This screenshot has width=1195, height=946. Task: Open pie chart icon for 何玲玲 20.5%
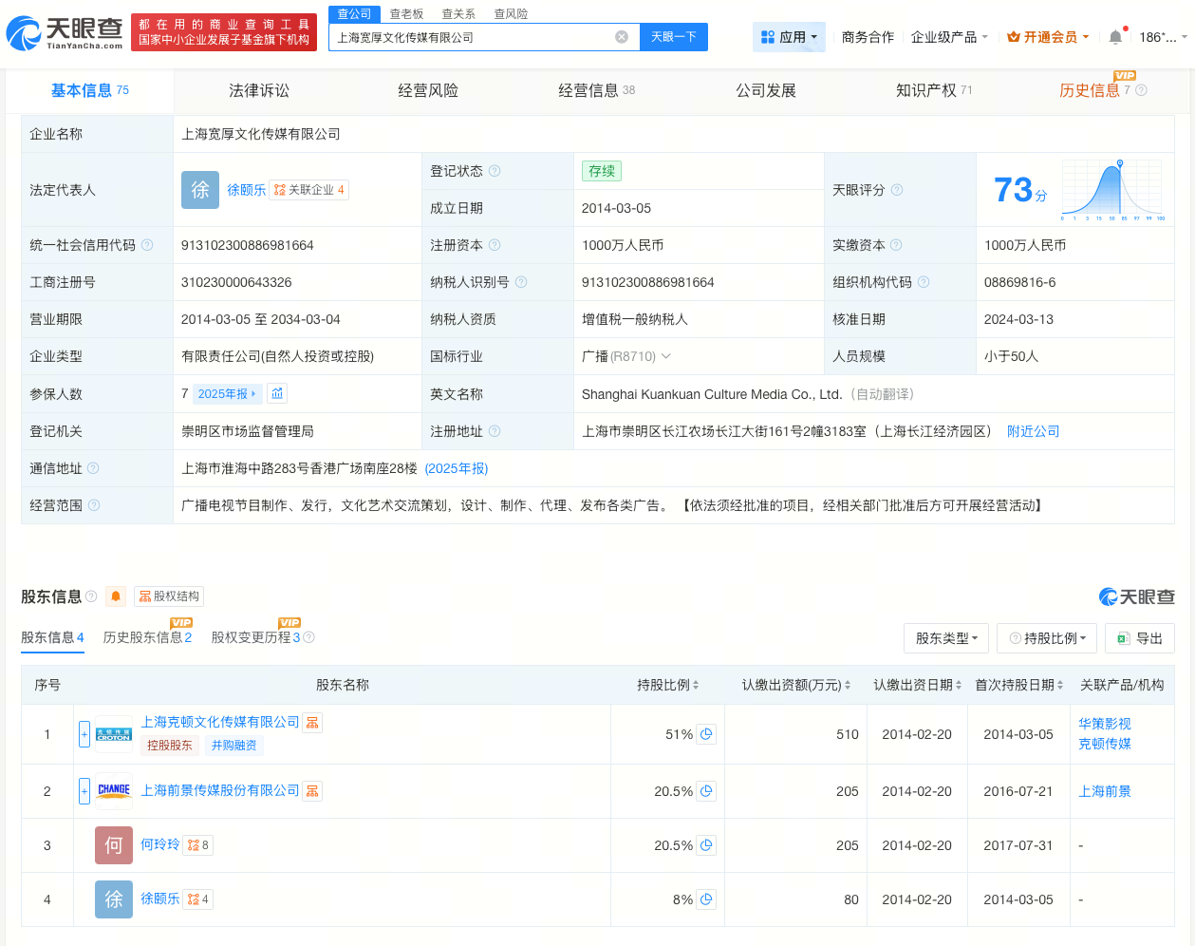[x=706, y=845]
